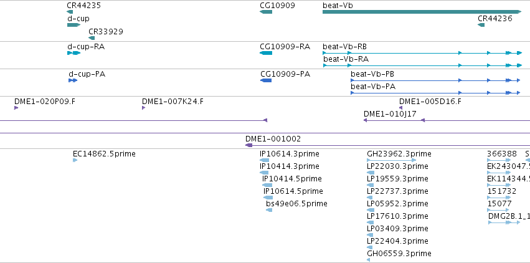
Task: Select the CG10909-RA transcript glyph
Action: pos(266,53)
